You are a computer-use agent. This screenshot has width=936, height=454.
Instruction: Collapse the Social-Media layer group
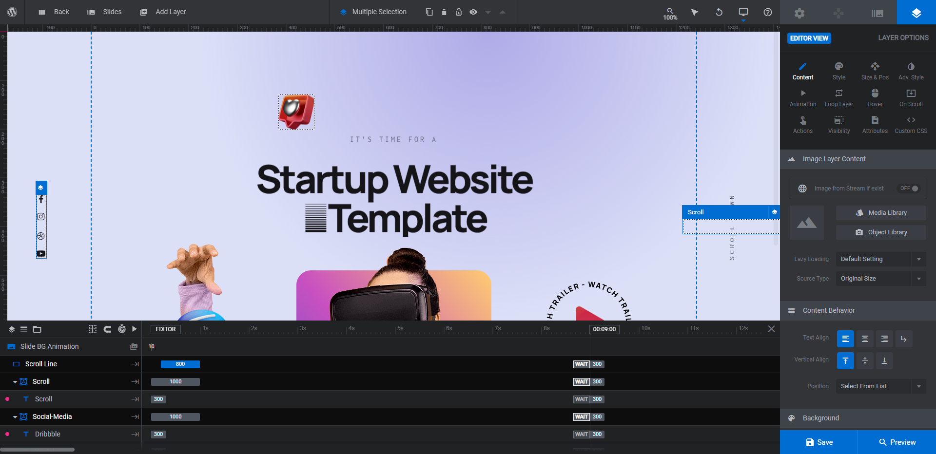click(15, 417)
